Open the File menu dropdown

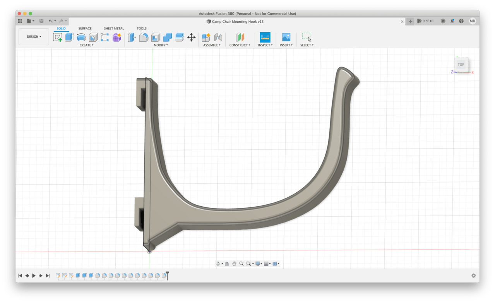point(31,21)
